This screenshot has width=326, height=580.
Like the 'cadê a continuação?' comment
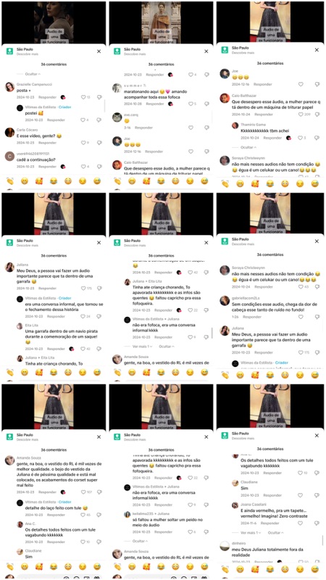point(83,167)
